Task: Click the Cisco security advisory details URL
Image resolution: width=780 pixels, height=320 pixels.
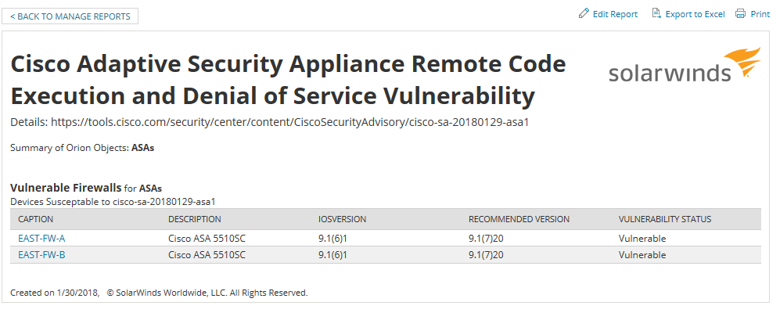Action: tap(290, 122)
